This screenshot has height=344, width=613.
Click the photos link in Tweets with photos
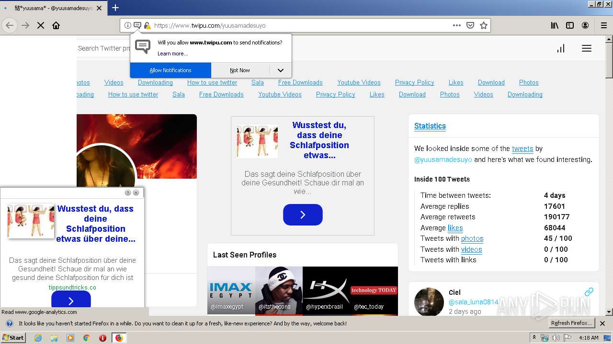coord(472,238)
